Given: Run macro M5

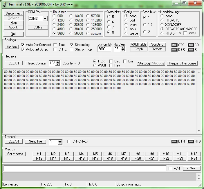Looking at the screenshot, I should [95, 154].
